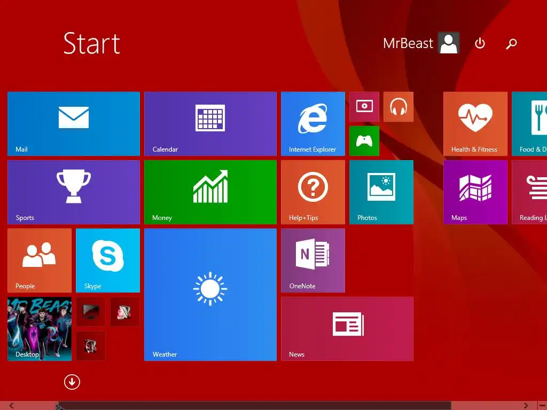Click the scrollbar right arrow
The image size is (547, 410).
point(526,406)
